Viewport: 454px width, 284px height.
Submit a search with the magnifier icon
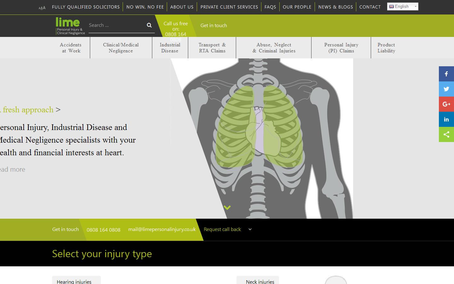tap(148, 25)
